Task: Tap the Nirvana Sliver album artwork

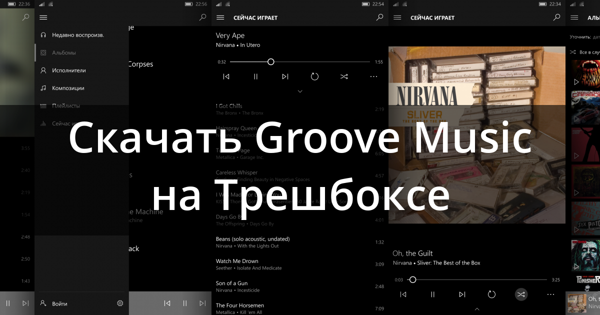Action: point(477,135)
